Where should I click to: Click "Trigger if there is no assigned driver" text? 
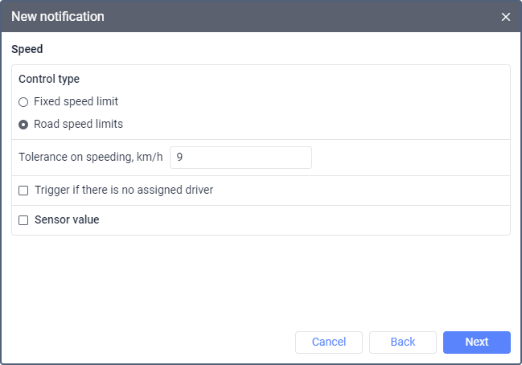(x=123, y=191)
